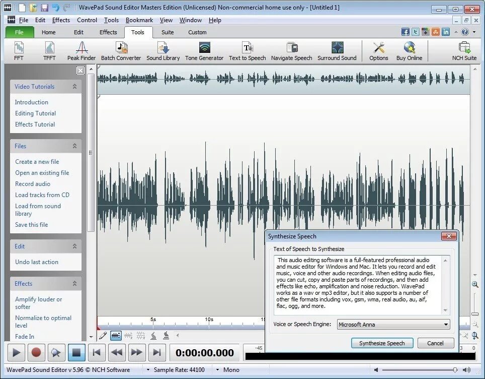Switch to the Home ribbon tab
The image size is (485, 379).
coord(49,32)
